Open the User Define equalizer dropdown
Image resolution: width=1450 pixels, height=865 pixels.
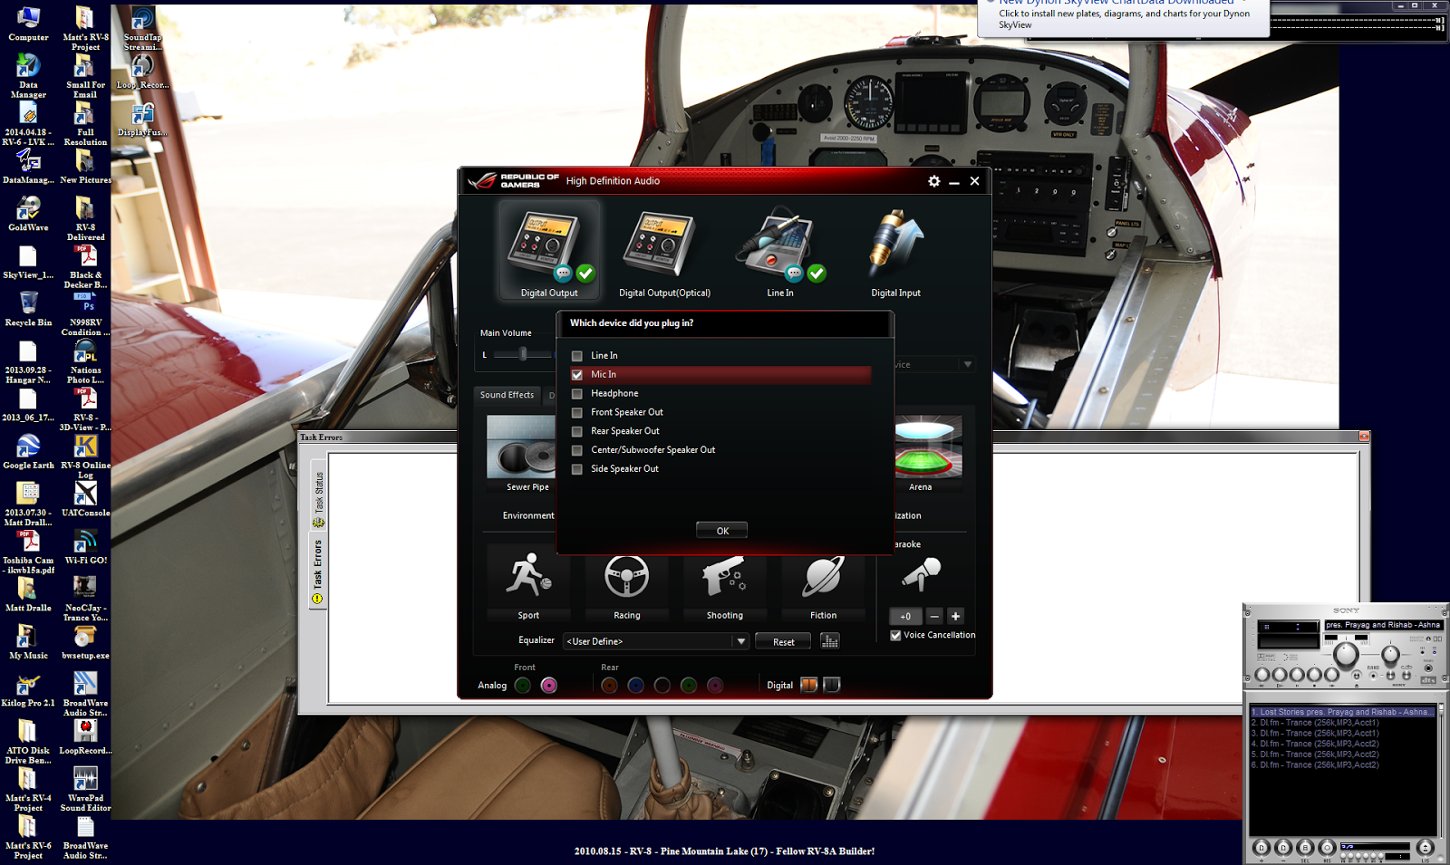point(741,640)
